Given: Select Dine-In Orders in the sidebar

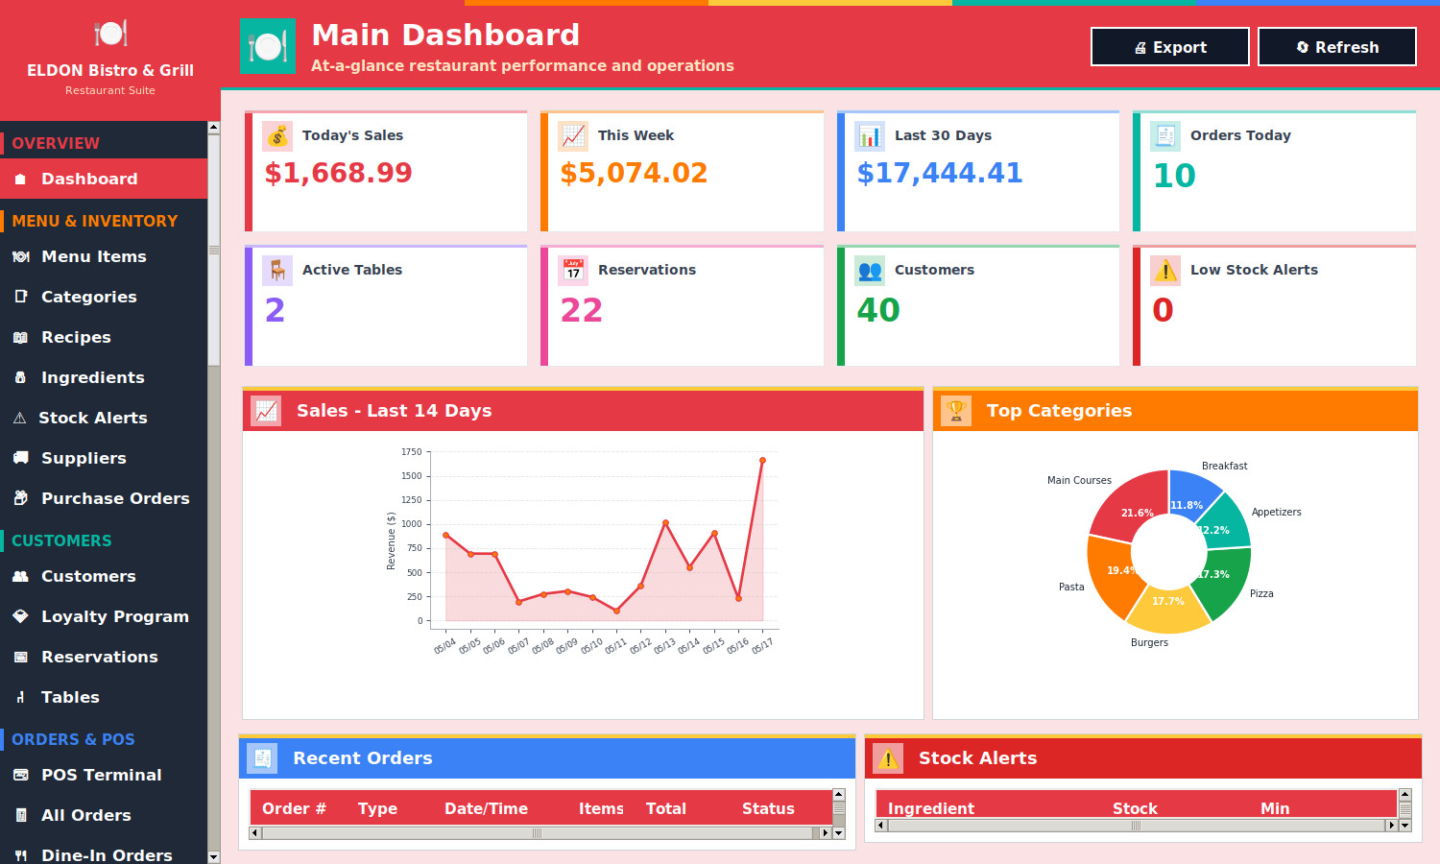Looking at the screenshot, I should click(104, 854).
